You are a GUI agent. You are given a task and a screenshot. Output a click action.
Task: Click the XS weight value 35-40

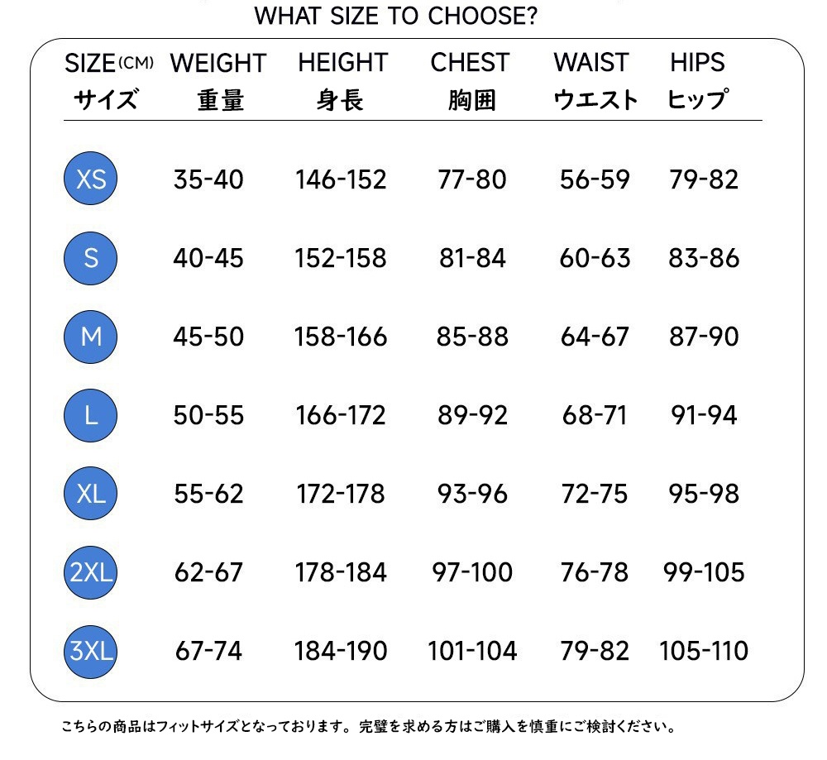(x=208, y=179)
